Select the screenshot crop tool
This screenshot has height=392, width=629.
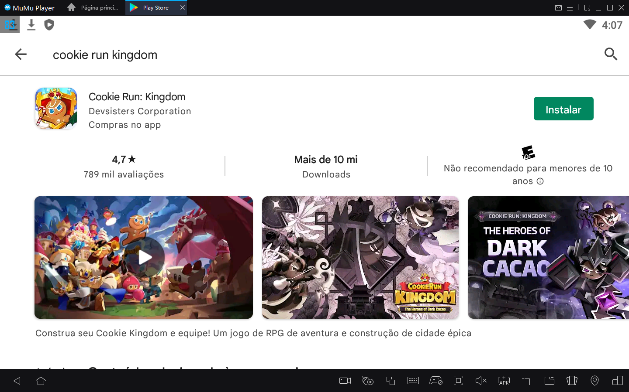tap(526, 381)
